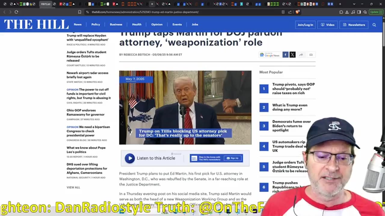
Task: Click the number 5 most popular badge
Action: tap(264, 167)
